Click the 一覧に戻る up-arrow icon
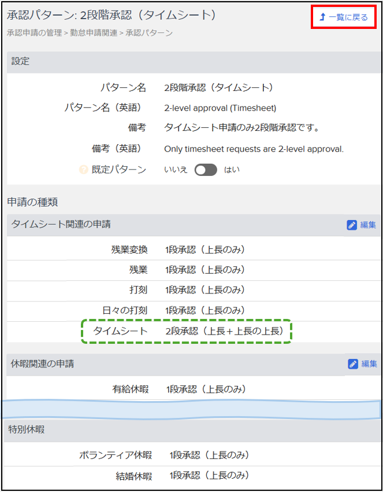The width and height of the screenshot is (383, 492). tap(322, 17)
